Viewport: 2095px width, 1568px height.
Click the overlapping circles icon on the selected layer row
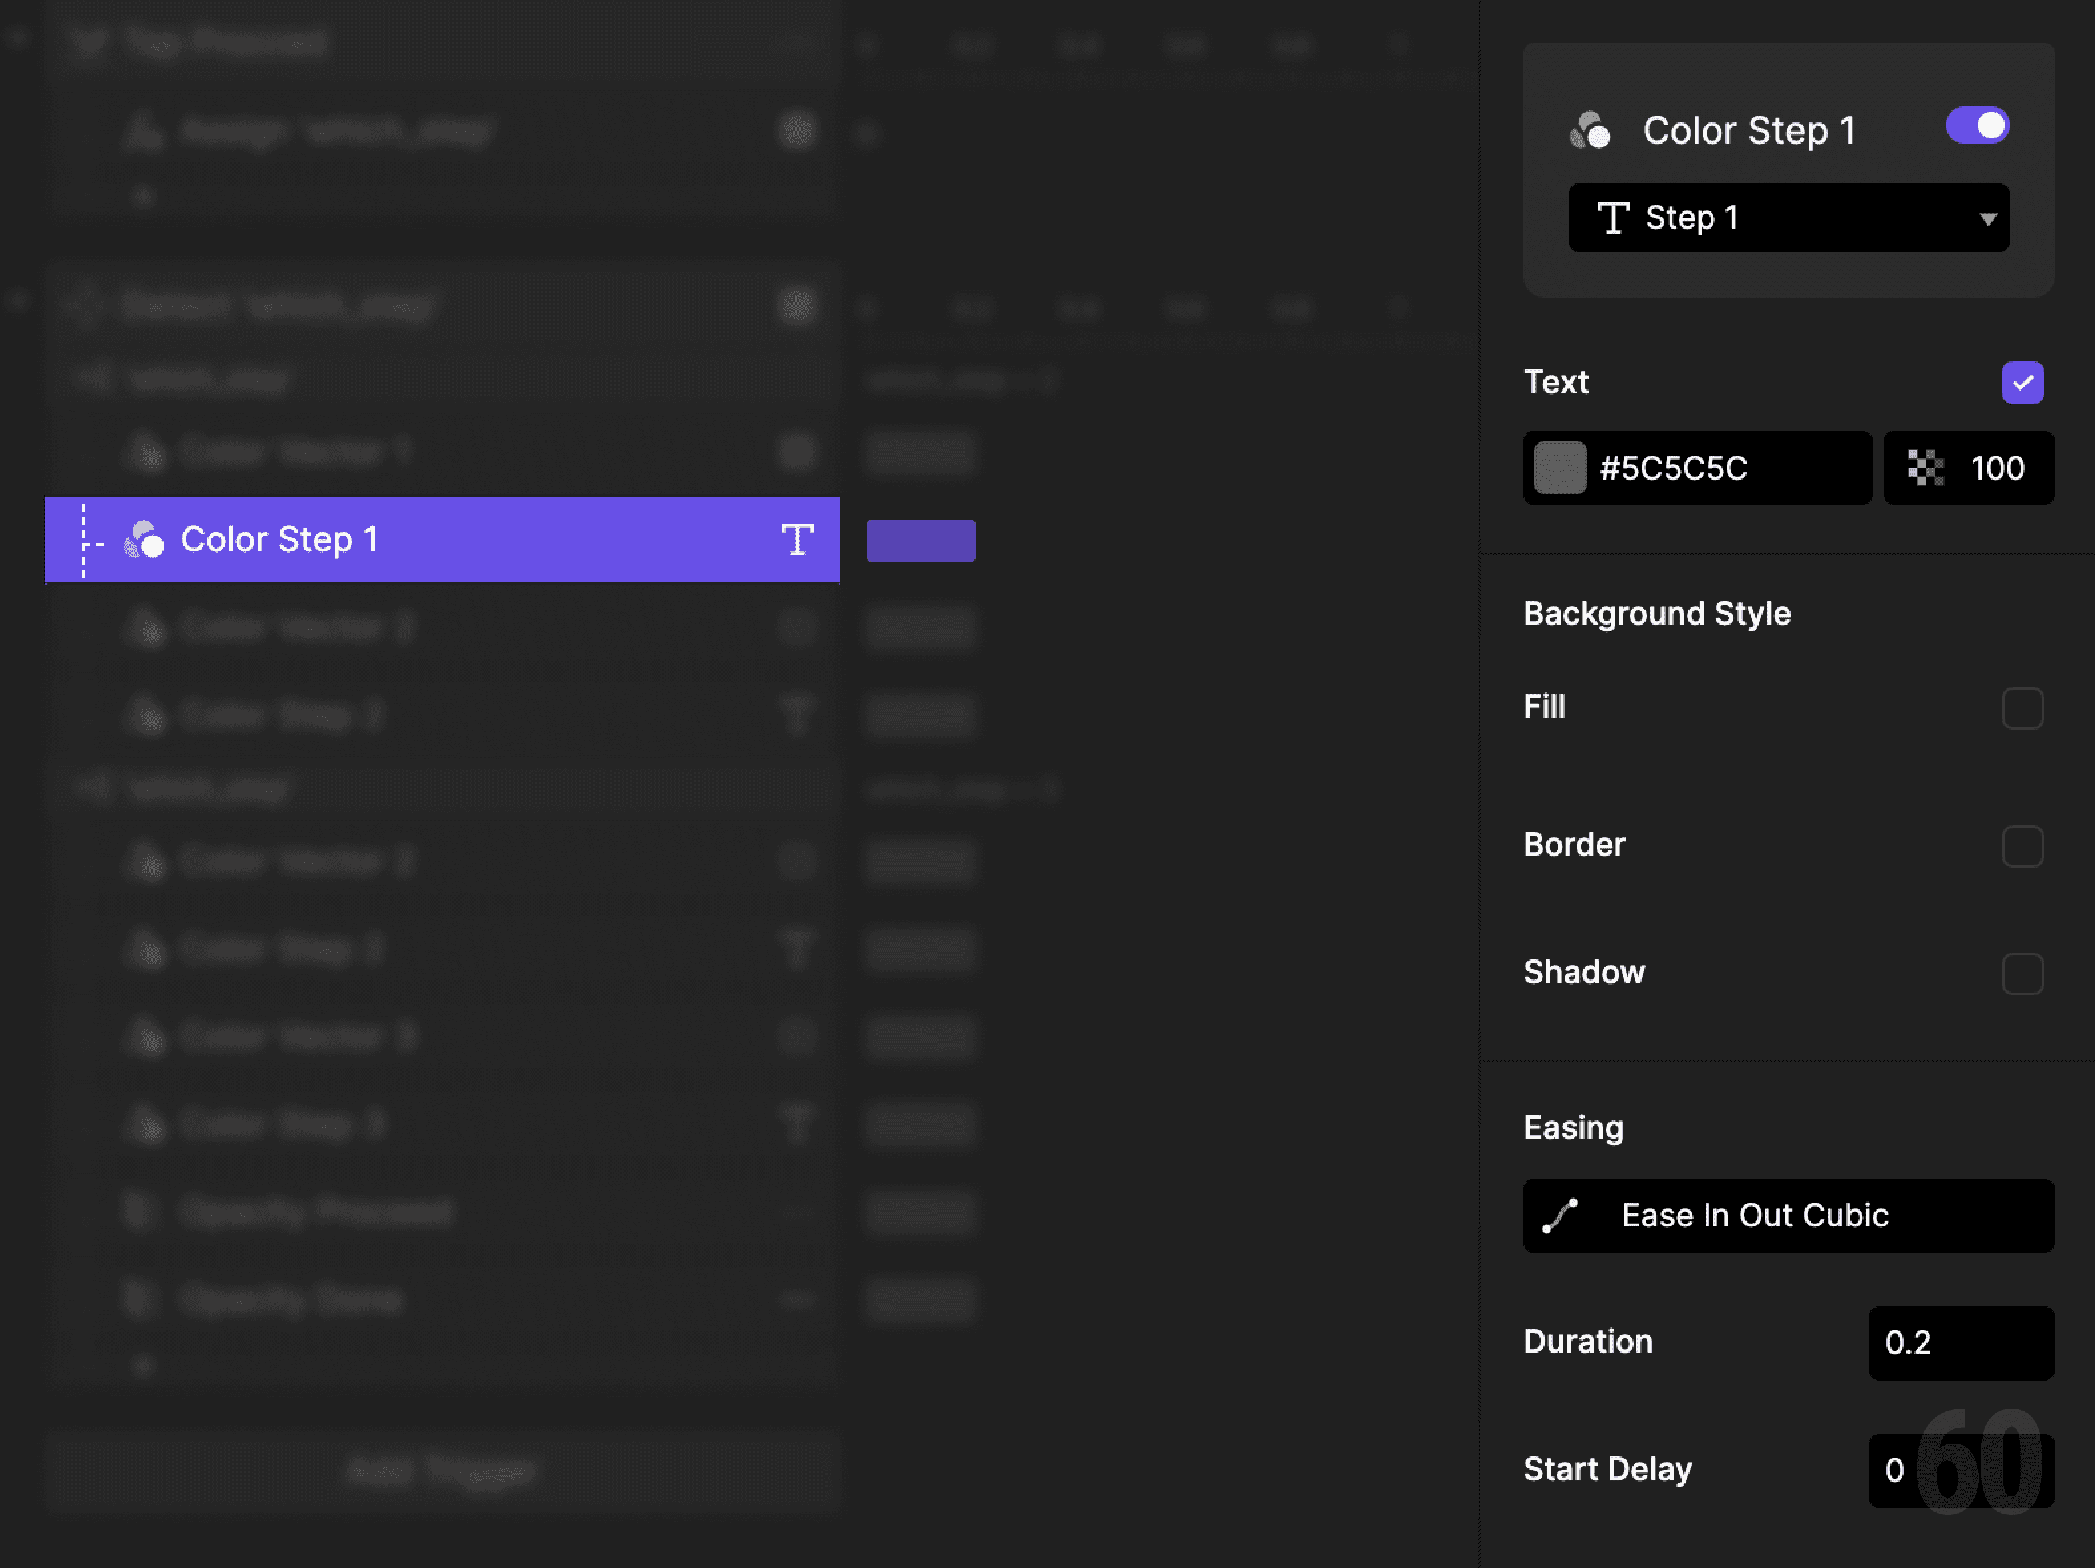click(x=144, y=539)
